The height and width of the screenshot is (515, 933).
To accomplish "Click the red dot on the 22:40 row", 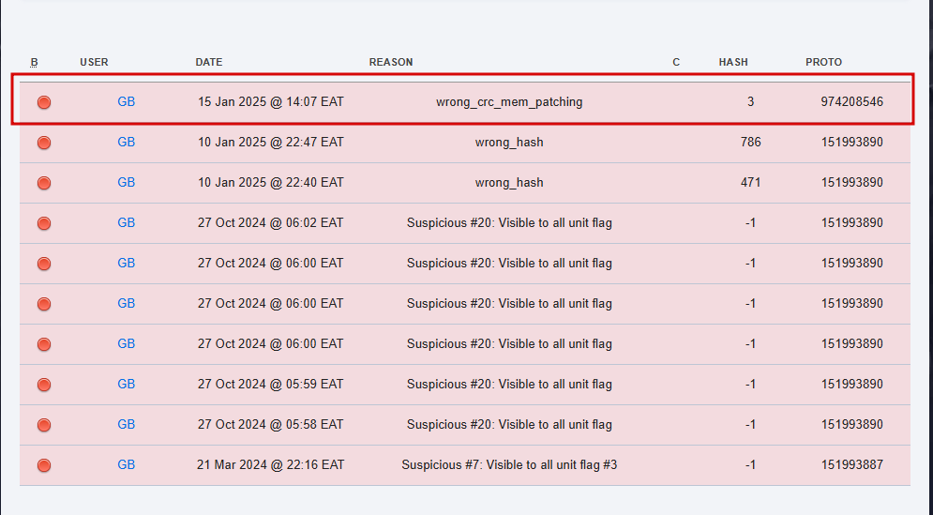I will coord(44,183).
